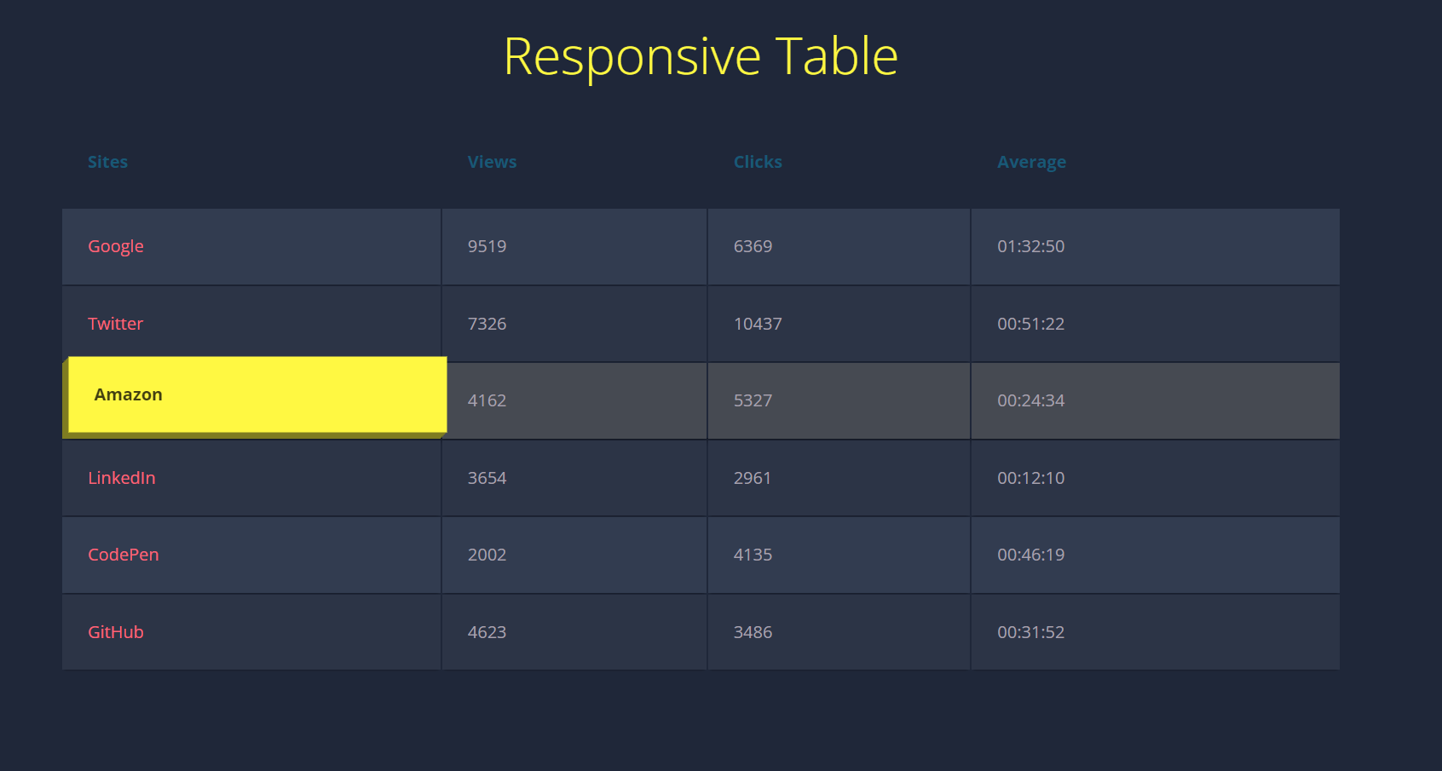Select average time 00:24:34
The height and width of the screenshot is (771, 1442).
[x=1030, y=400]
